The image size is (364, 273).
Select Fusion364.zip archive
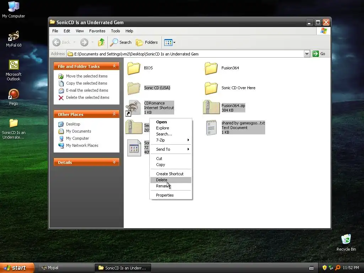(224, 108)
